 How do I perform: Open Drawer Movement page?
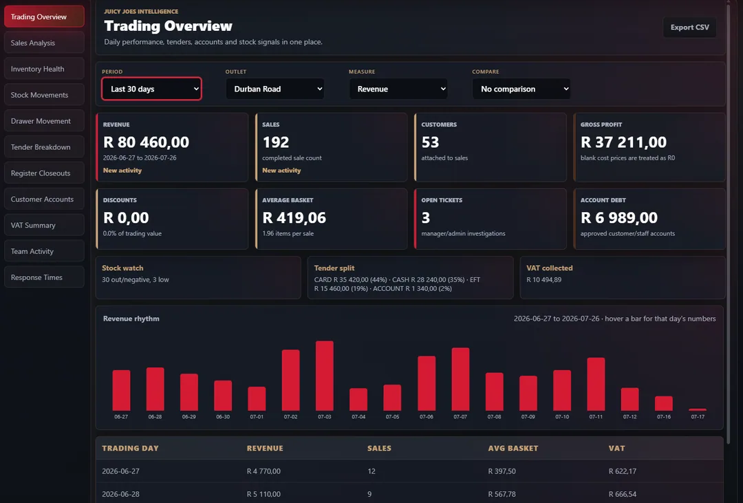(44, 121)
